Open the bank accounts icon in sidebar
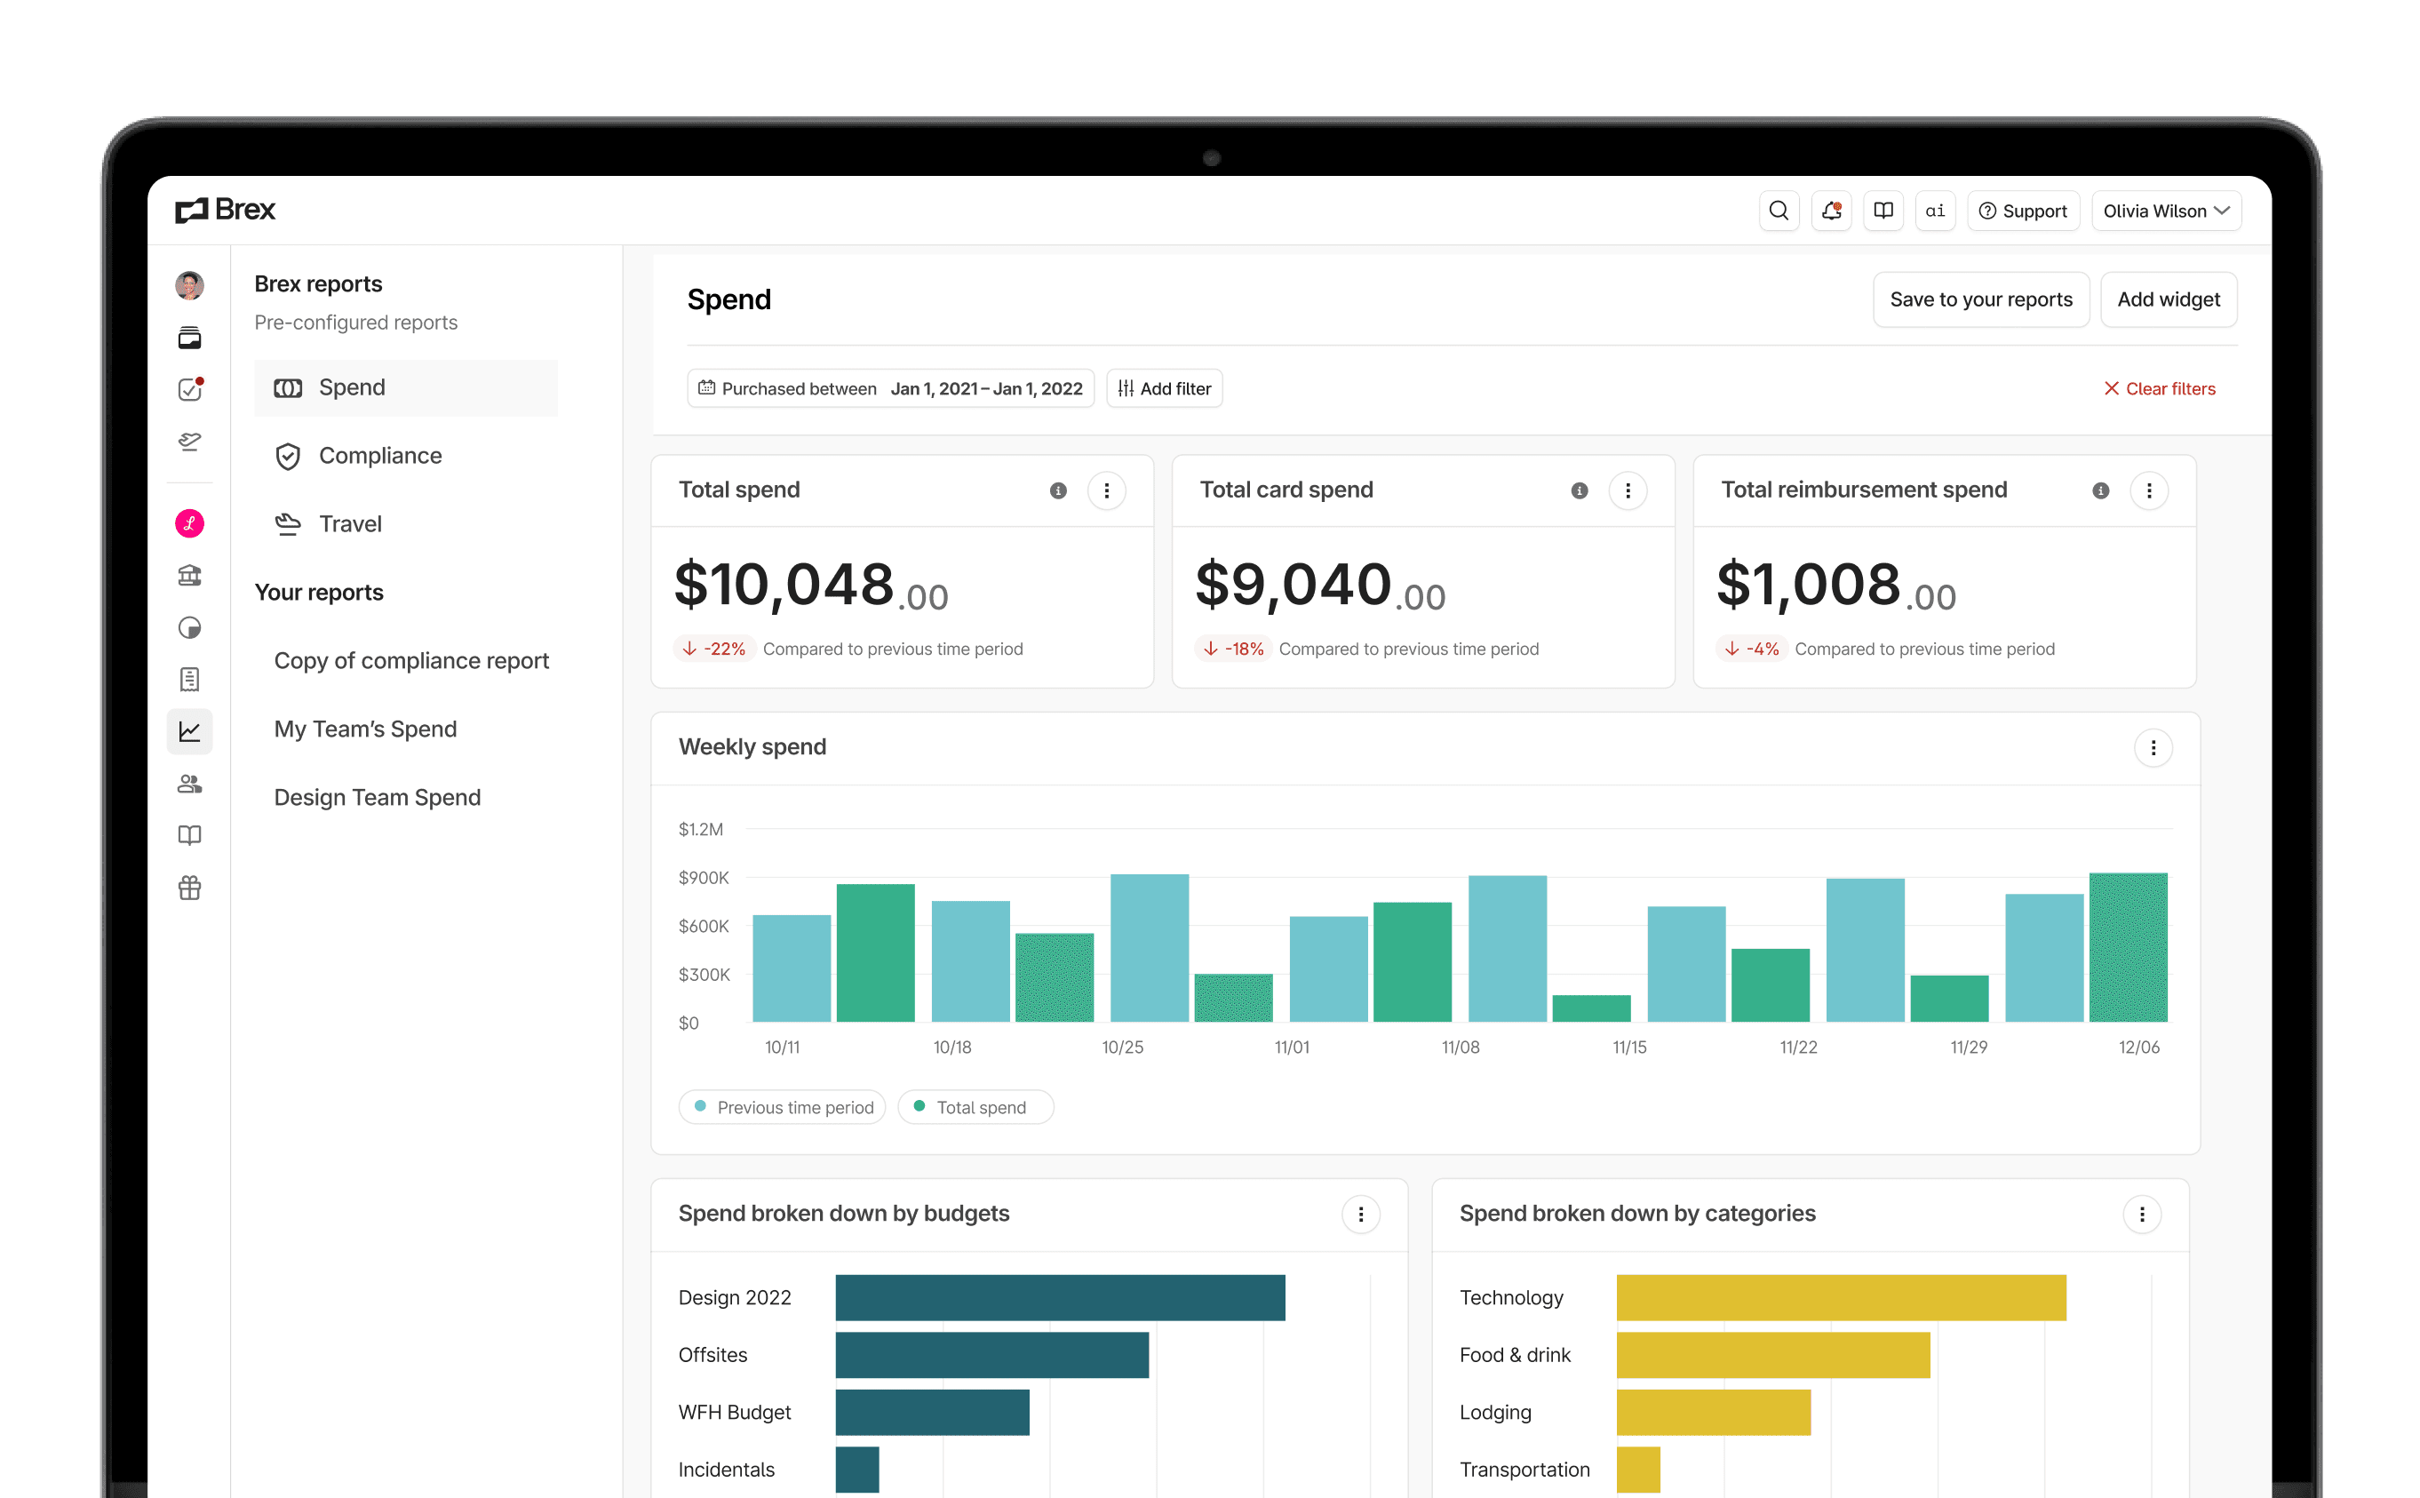 click(189, 575)
